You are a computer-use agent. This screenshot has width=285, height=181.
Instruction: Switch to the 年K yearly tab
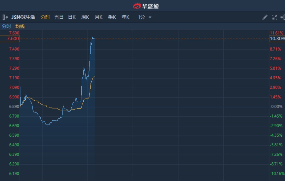[125, 17]
